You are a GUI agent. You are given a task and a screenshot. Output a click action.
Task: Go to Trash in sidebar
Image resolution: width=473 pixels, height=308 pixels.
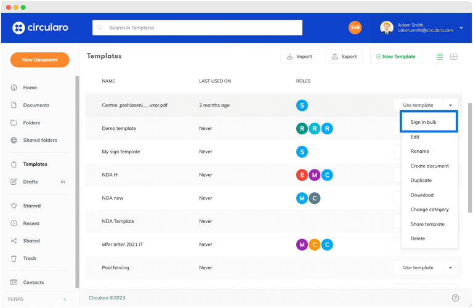[x=30, y=259]
